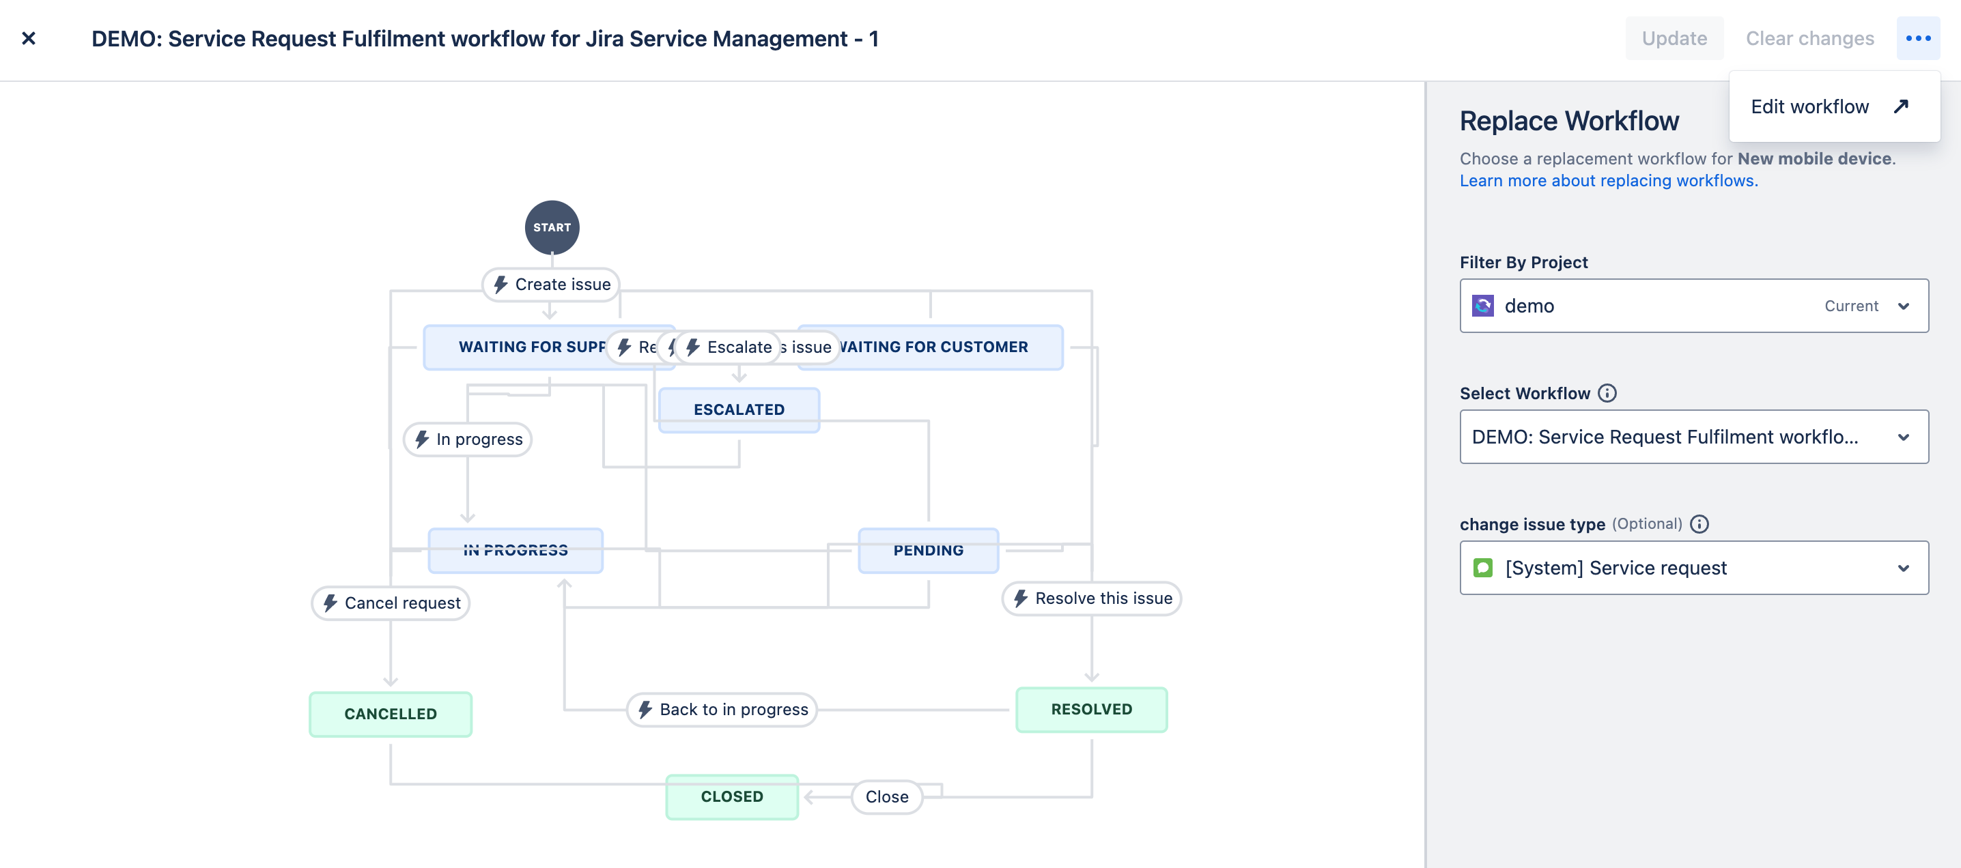Open the change issue type dropdown
This screenshot has height=868, width=1961.
1694,568
